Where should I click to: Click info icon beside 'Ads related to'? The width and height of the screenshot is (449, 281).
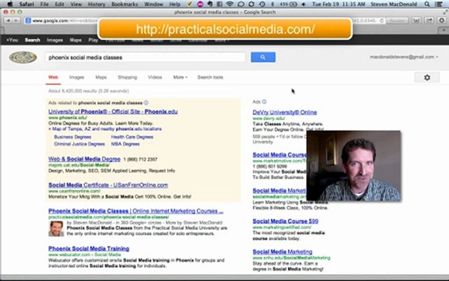pyautogui.click(x=146, y=103)
